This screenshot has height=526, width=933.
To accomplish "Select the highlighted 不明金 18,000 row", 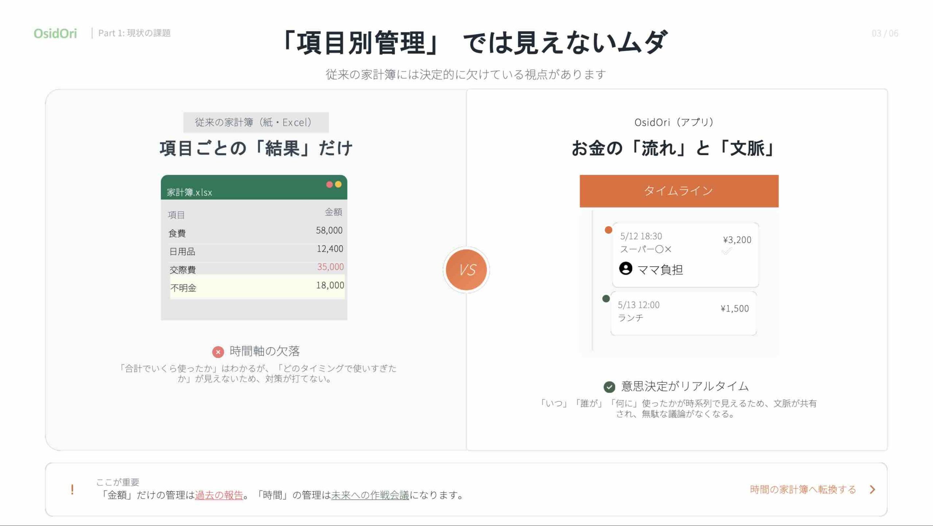I will click(x=257, y=287).
